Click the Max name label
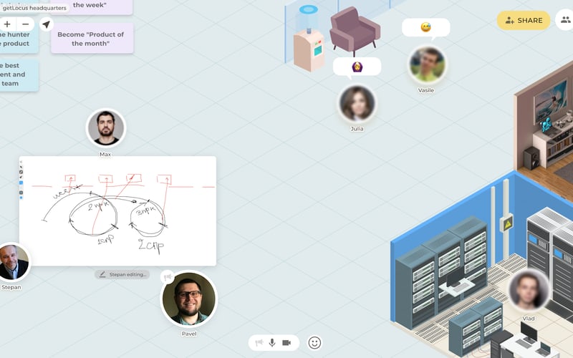Image resolution: width=573 pixels, height=358 pixels. click(105, 154)
